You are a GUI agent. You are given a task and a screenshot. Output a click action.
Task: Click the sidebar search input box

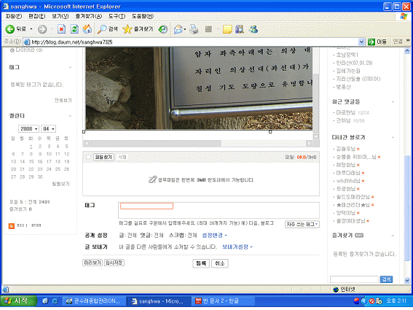(x=354, y=279)
